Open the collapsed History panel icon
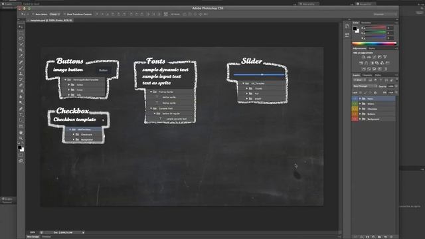 [347, 27]
